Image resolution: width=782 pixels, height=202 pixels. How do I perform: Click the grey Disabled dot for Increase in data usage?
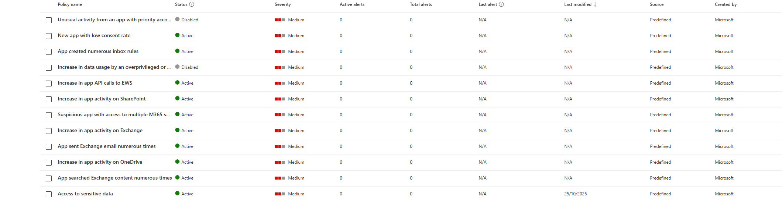point(178,67)
